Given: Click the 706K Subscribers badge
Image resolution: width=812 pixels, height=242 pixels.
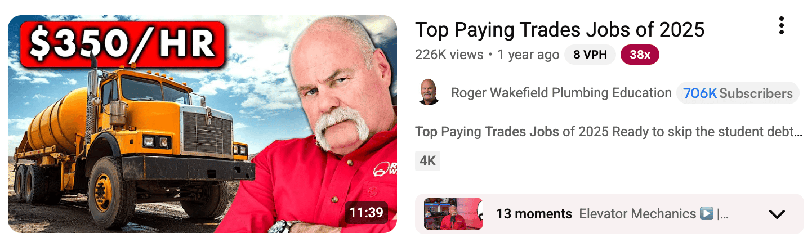Looking at the screenshot, I should tap(738, 93).
